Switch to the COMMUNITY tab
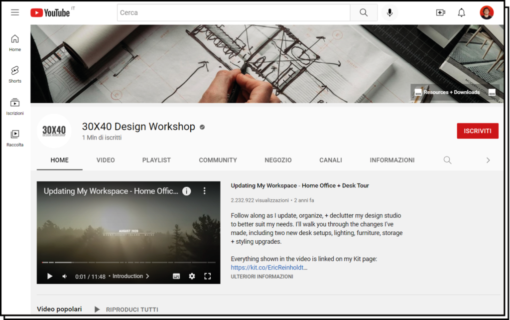Image resolution: width=510 pixels, height=320 pixels. 218,160
